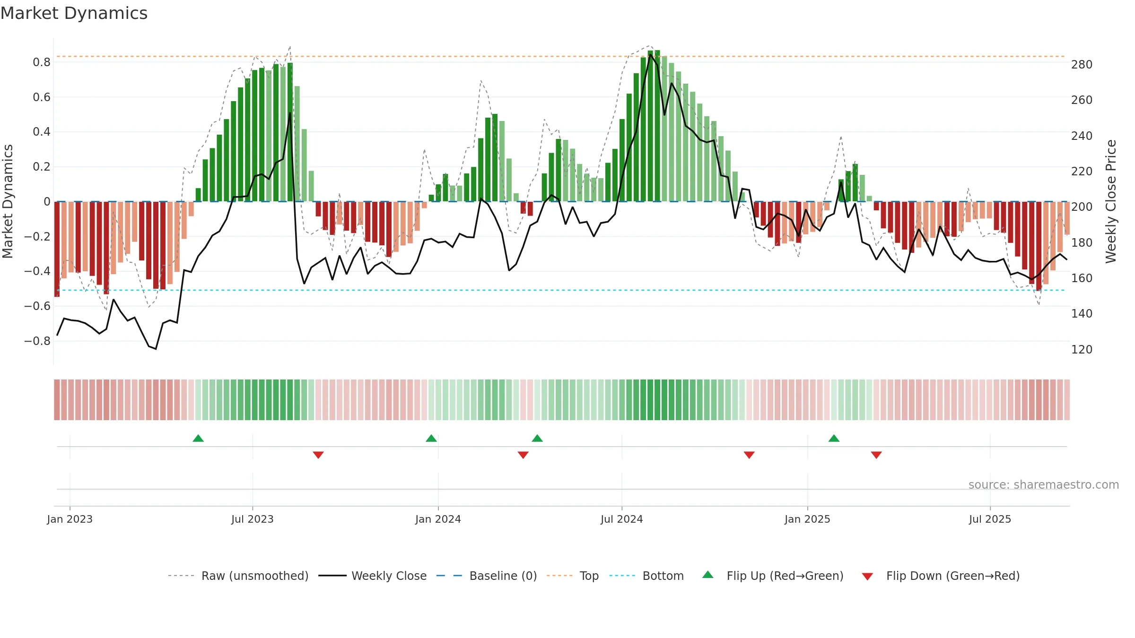Click the flip-down marker after Jul 2023

coord(318,455)
